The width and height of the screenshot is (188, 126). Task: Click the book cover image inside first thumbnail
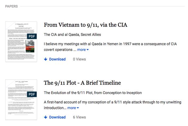click(x=30, y=46)
